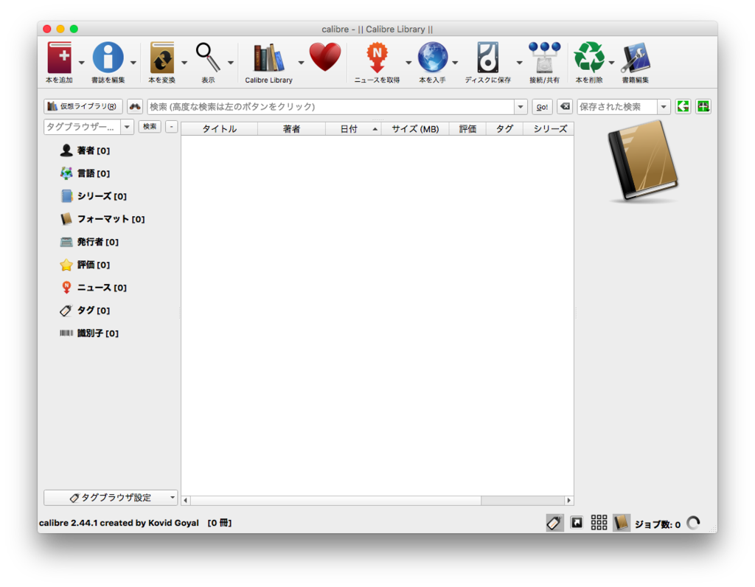Select 評価 [0] in tag browser
The width and height of the screenshot is (755, 587).
tap(86, 265)
